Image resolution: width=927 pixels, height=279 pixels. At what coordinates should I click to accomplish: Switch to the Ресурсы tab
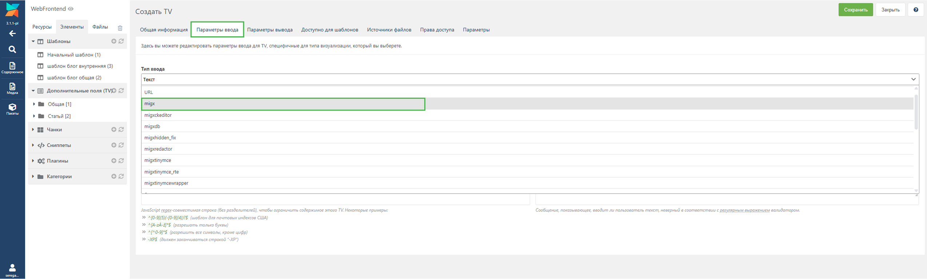coord(42,27)
